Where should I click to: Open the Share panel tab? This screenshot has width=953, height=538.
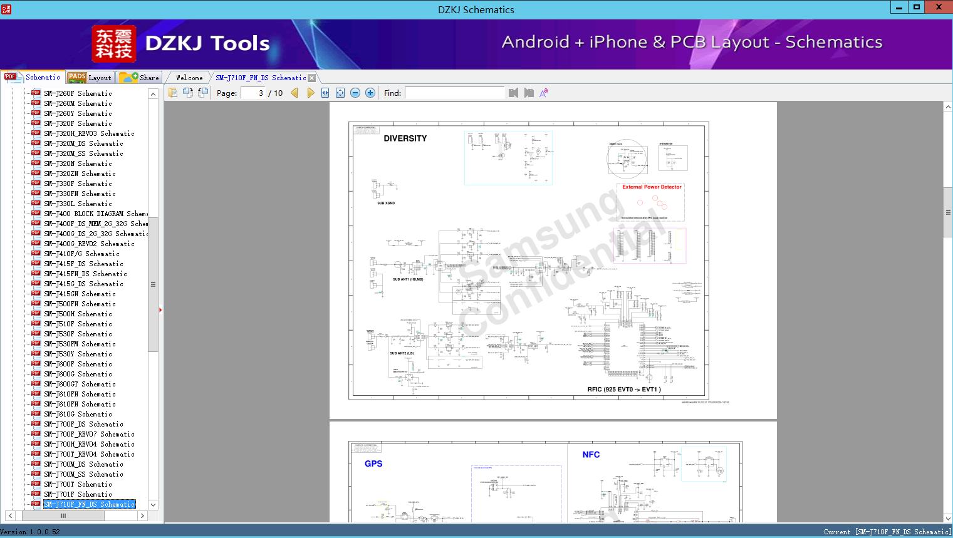[139, 78]
